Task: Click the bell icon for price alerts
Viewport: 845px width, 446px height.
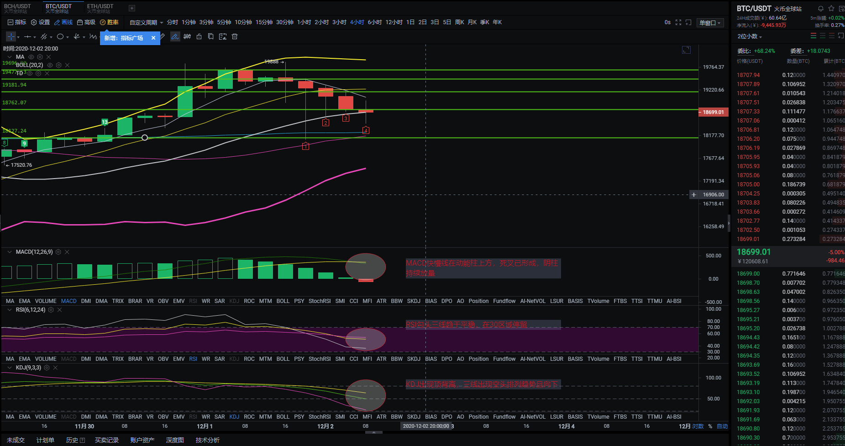Action: coord(820,8)
